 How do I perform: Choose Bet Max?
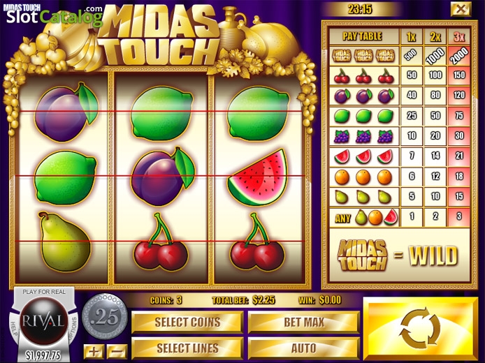point(304,323)
